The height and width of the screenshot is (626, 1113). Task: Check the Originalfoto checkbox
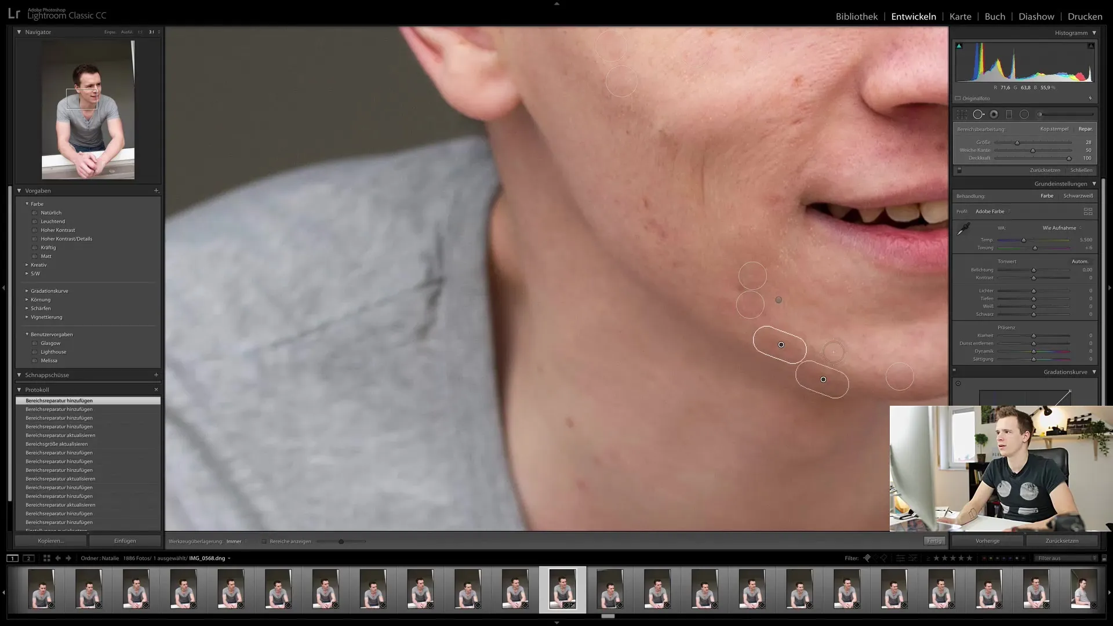(x=958, y=99)
